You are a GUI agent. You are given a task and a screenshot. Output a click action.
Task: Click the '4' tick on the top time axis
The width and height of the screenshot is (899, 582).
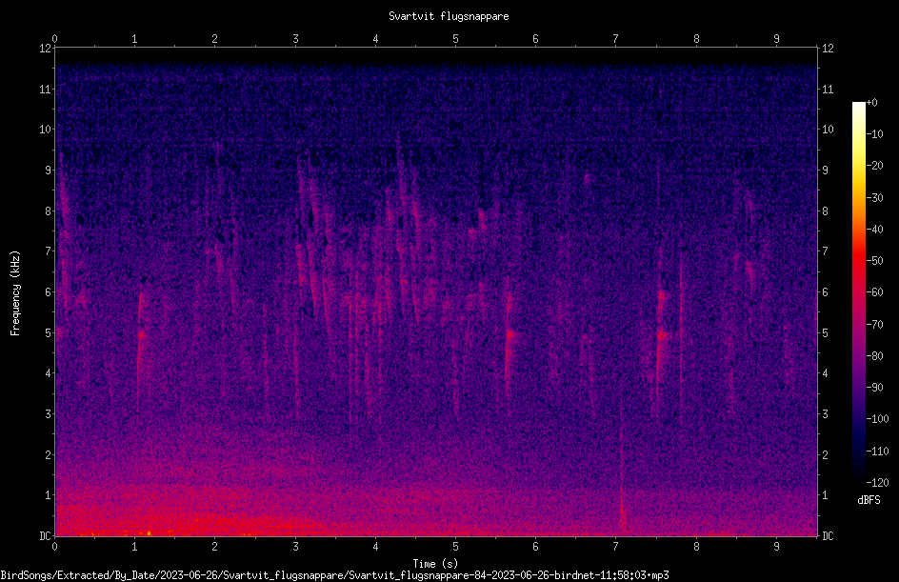coord(375,39)
